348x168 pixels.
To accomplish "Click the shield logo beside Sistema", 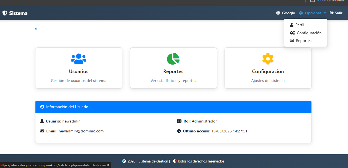I will click(5, 13).
